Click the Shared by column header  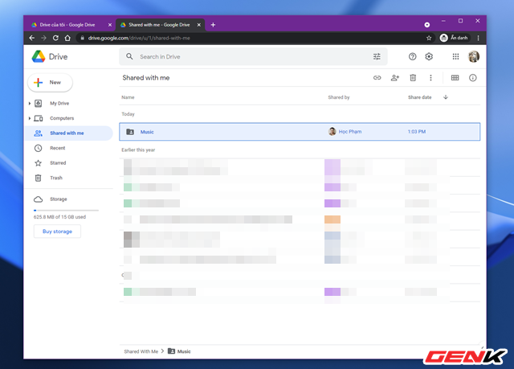[339, 97]
